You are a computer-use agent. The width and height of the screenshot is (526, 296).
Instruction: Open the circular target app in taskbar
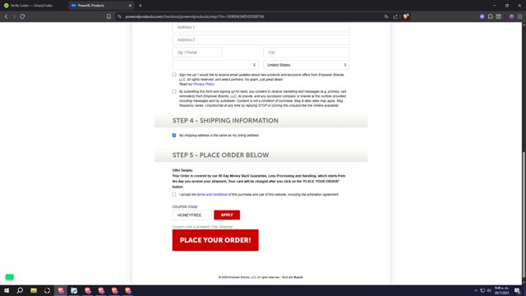click(47, 290)
